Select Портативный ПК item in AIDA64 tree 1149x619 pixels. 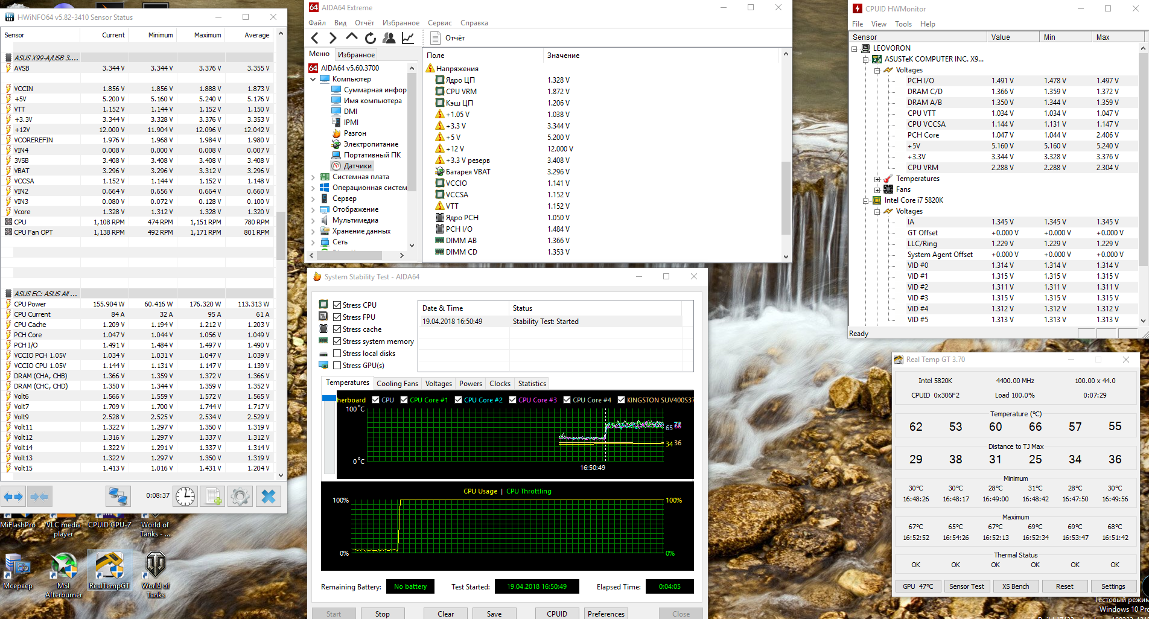click(x=372, y=155)
